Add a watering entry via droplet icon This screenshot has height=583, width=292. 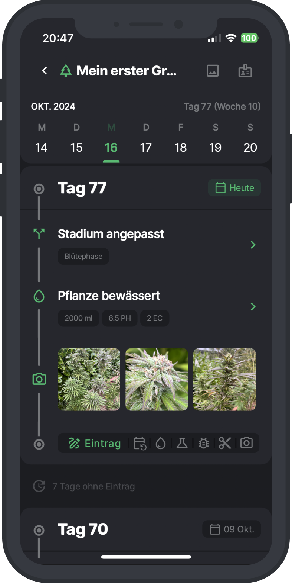161,443
